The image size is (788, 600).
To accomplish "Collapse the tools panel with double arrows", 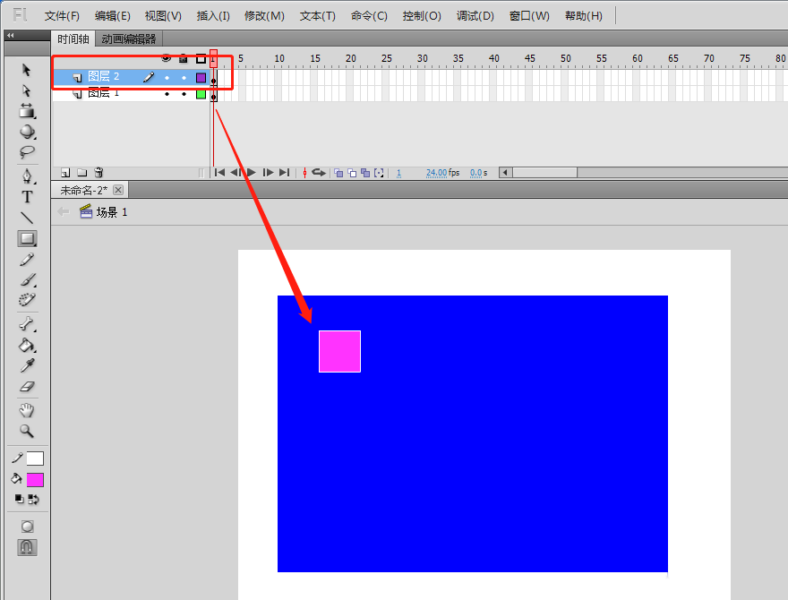I will tap(10, 35).
